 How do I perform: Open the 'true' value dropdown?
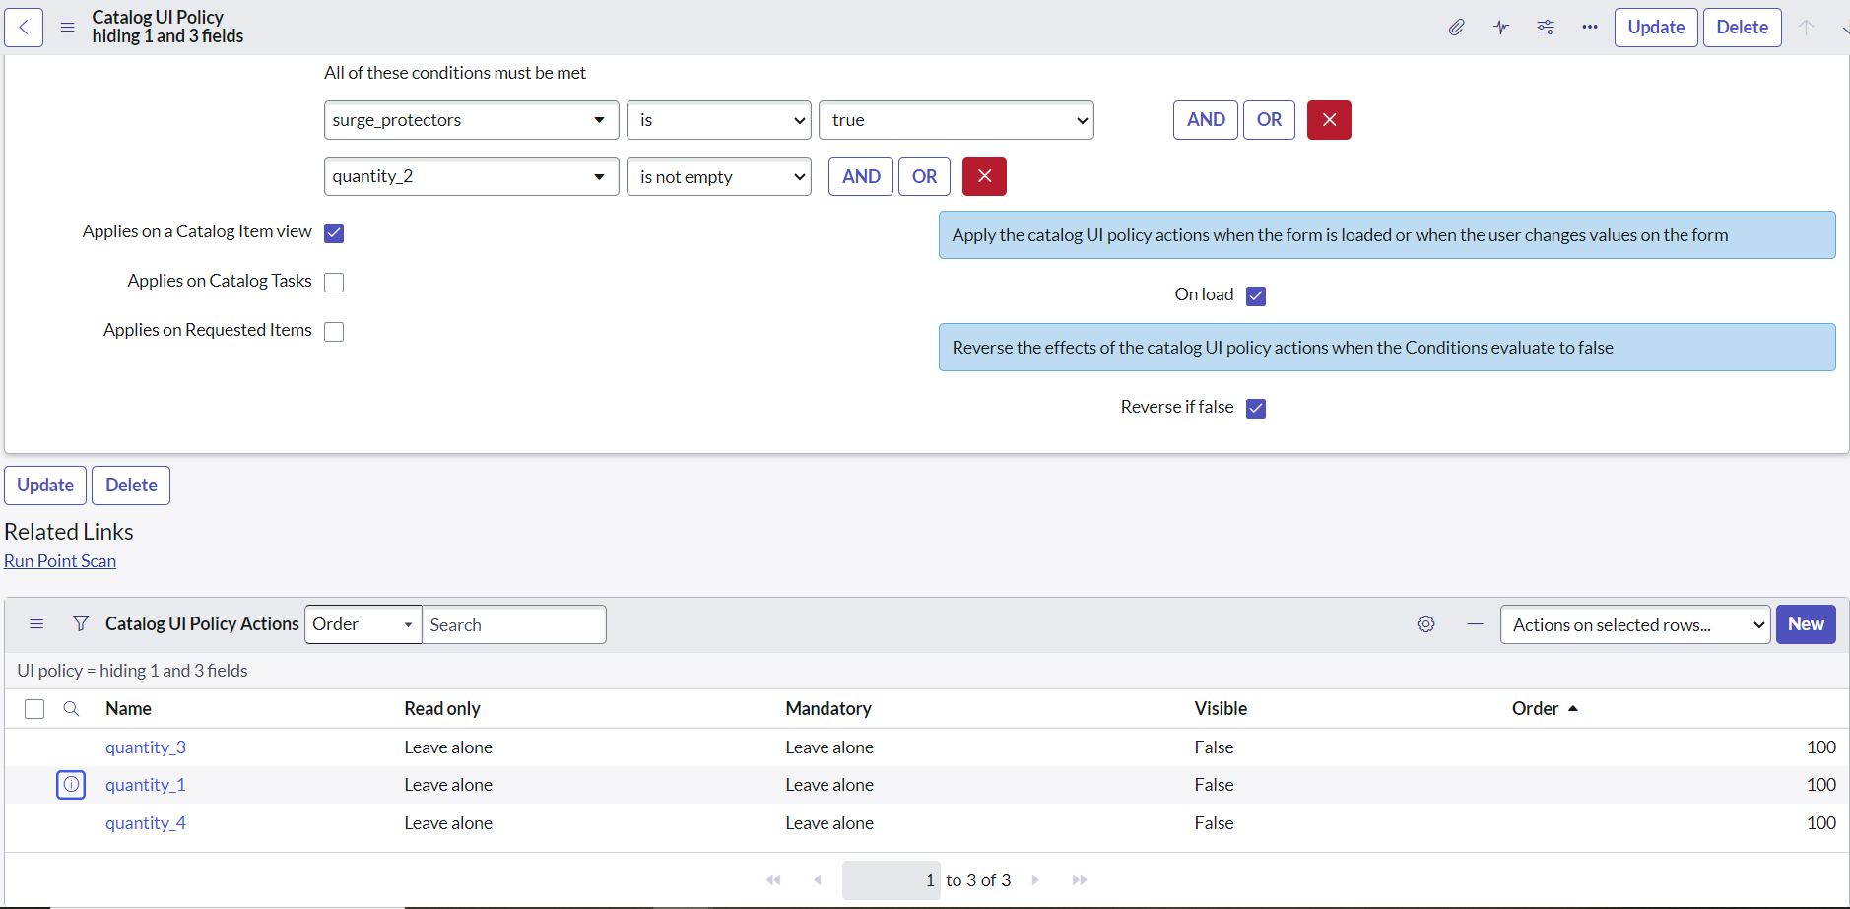(x=957, y=120)
